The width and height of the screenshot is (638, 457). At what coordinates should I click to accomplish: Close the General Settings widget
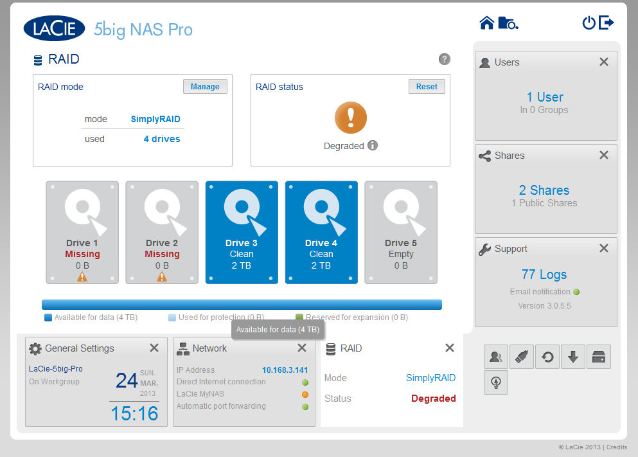[x=154, y=348]
